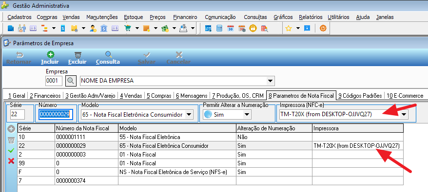Click the blue calendar grid icon

click(208, 28)
